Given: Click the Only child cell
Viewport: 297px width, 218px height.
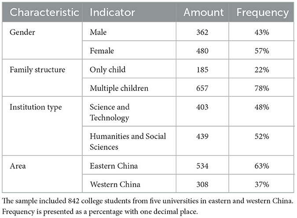Looking at the screenshot, I should click(107, 69).
